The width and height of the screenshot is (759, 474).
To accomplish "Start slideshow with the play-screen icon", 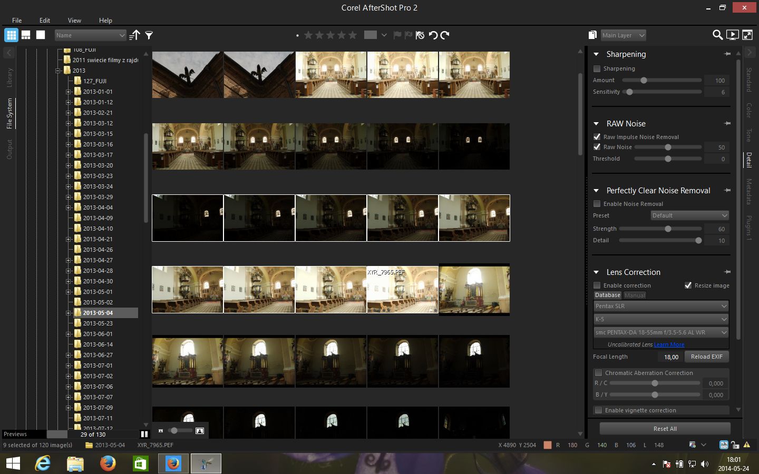I will tap(732, 35).
